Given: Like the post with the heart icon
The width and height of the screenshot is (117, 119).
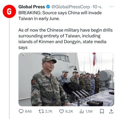Looking at the screenshot, I should point(61,112).
